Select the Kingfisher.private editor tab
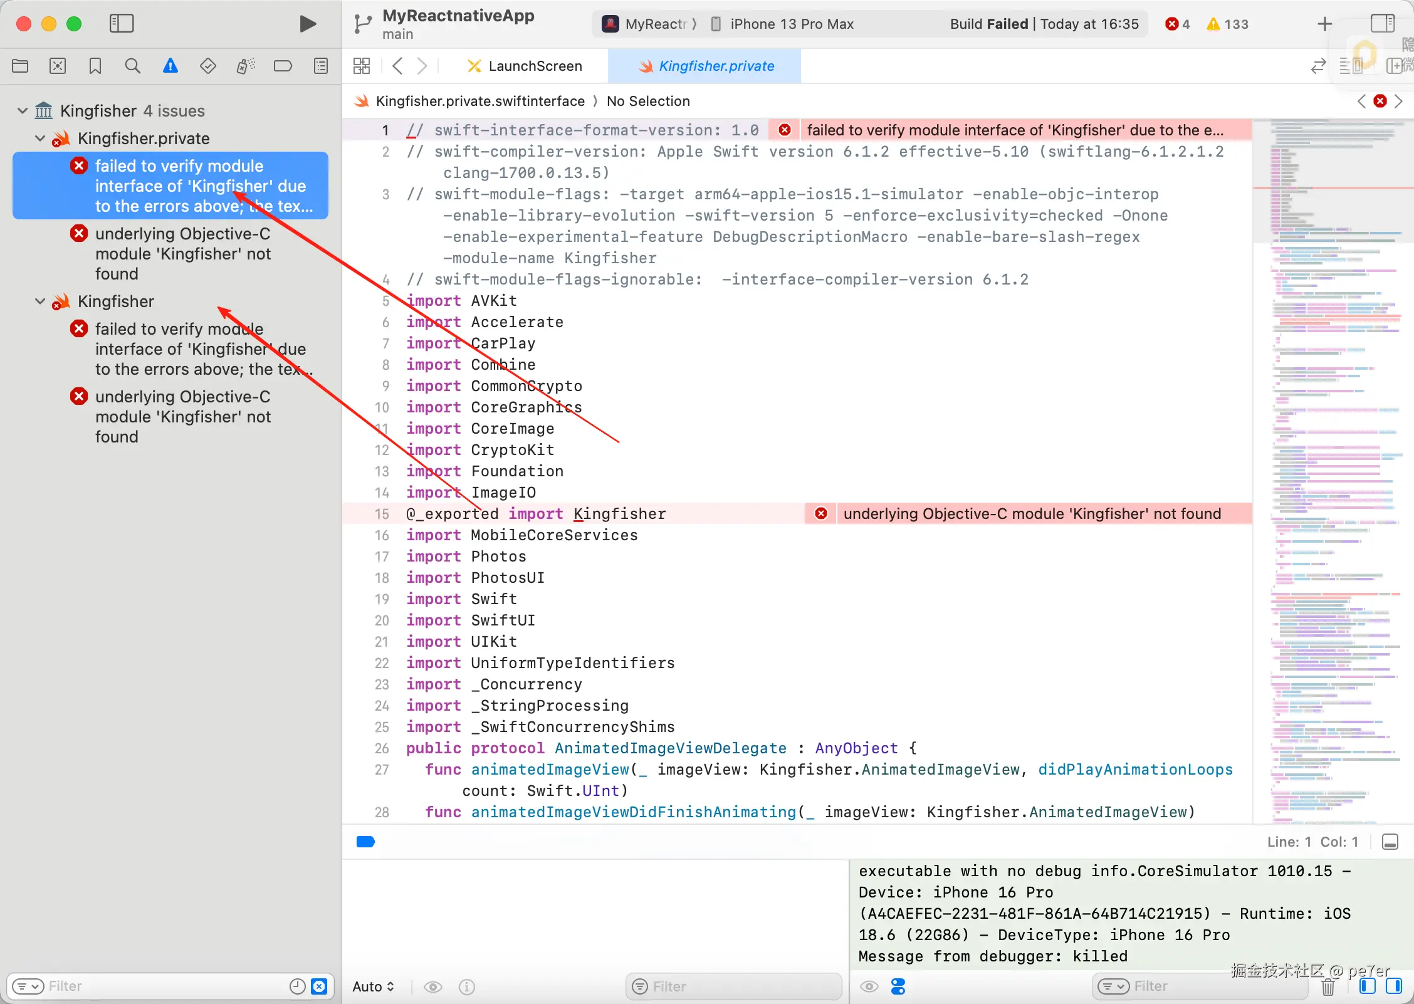 tap(706, 66)
